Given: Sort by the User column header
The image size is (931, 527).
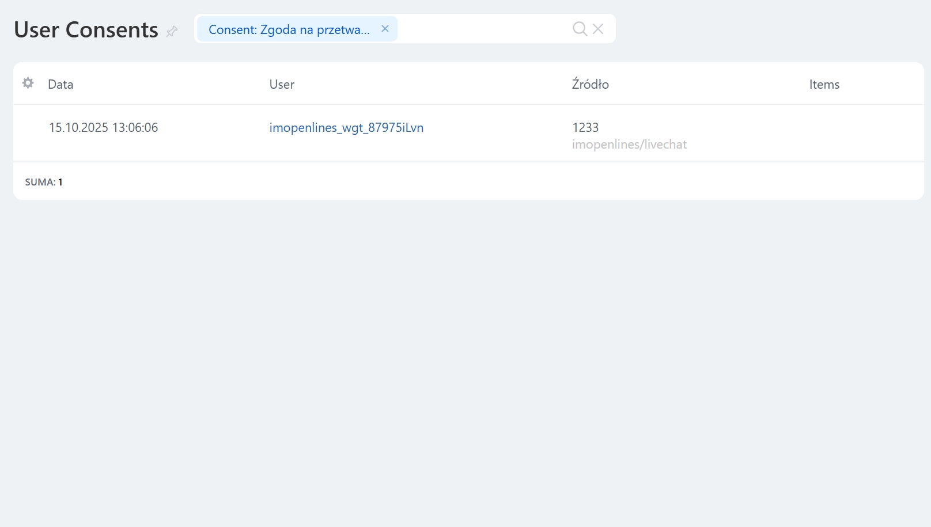Looking at the screenshot, I should click(282, 84).
